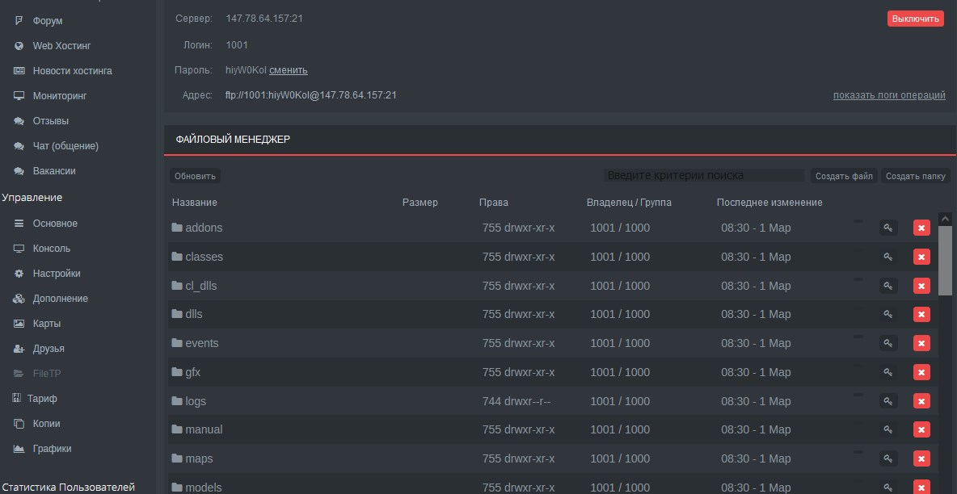Image resolution: width=957 pixels, height=494 pixels.
Task: Open permissions key icon for logs folder
Action: 888,401
